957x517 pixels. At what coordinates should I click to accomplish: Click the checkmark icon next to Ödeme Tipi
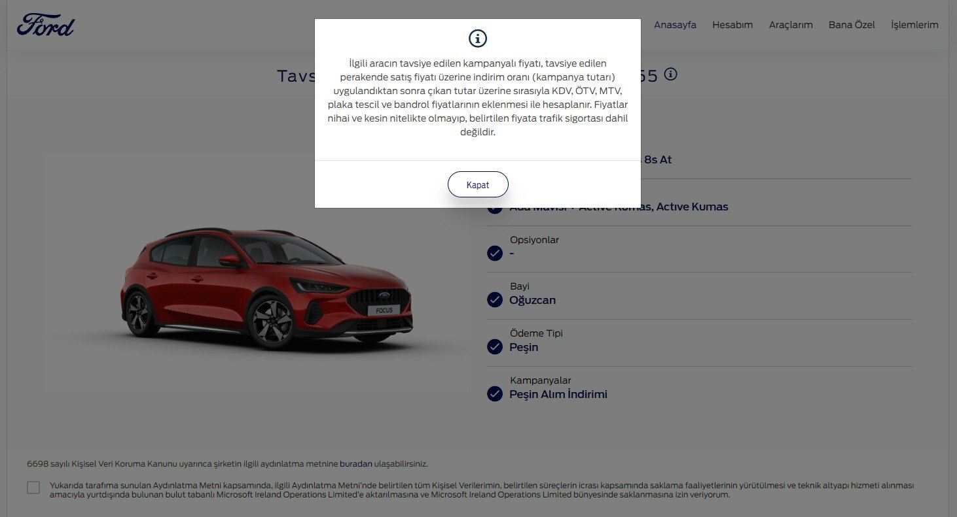[x=495, y=347]
